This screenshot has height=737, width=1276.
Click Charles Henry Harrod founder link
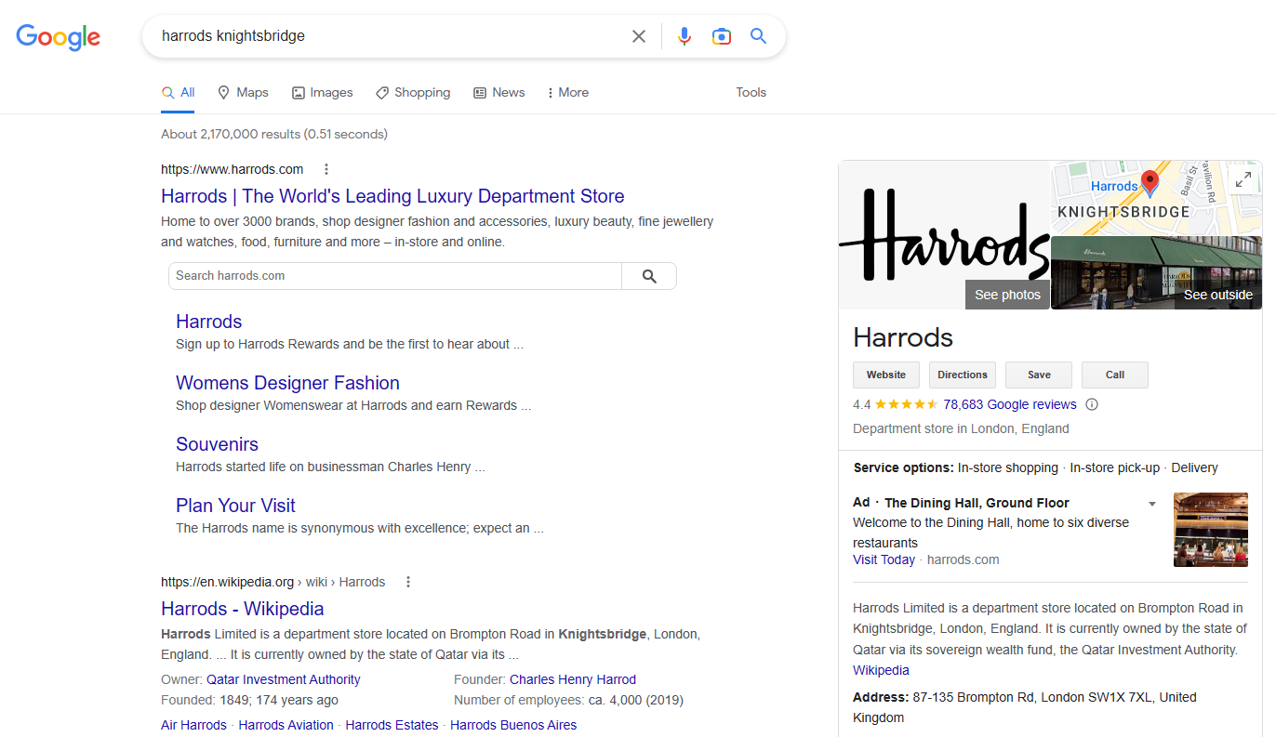coord(573,679)
